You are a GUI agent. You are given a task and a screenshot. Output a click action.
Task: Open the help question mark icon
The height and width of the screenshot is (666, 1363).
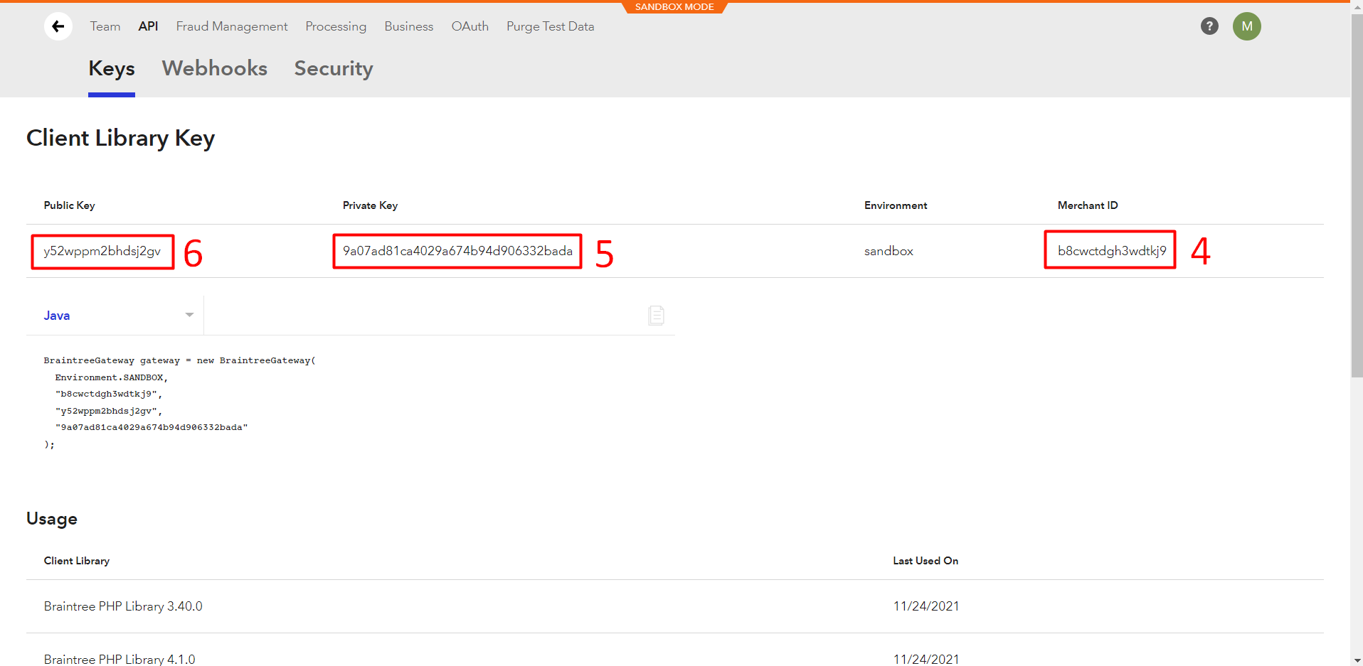point(1209,26)
